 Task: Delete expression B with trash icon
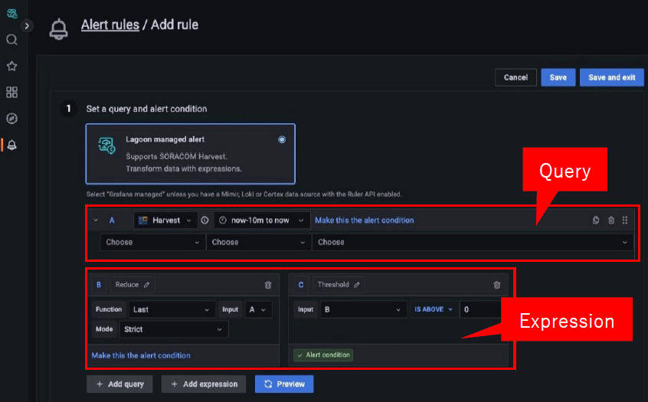(268, 285)
